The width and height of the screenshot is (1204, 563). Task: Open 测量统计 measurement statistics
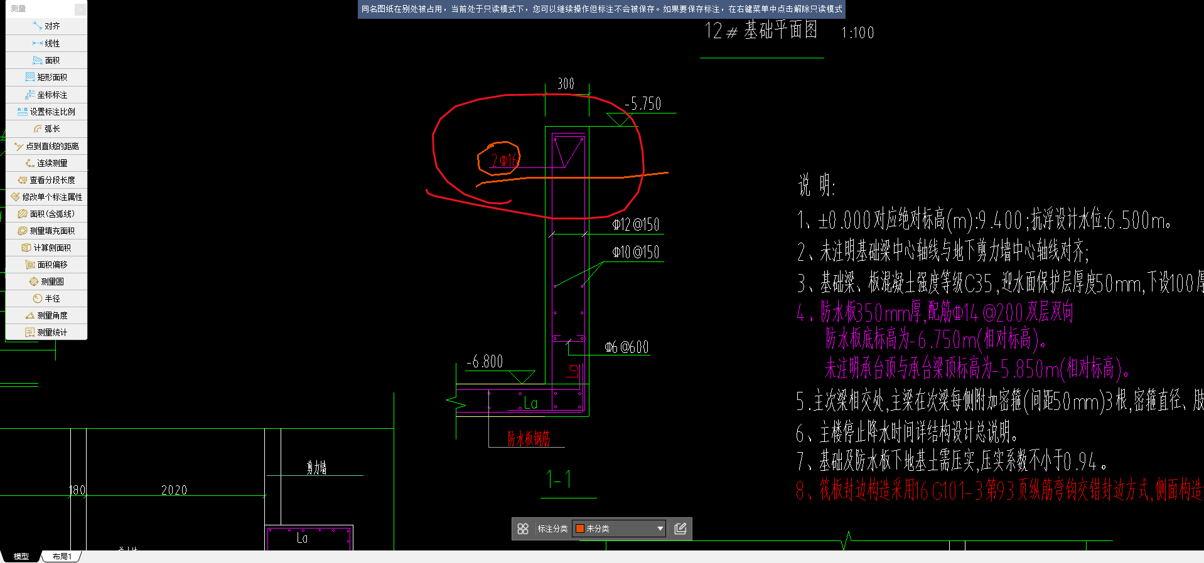(46, 332)
